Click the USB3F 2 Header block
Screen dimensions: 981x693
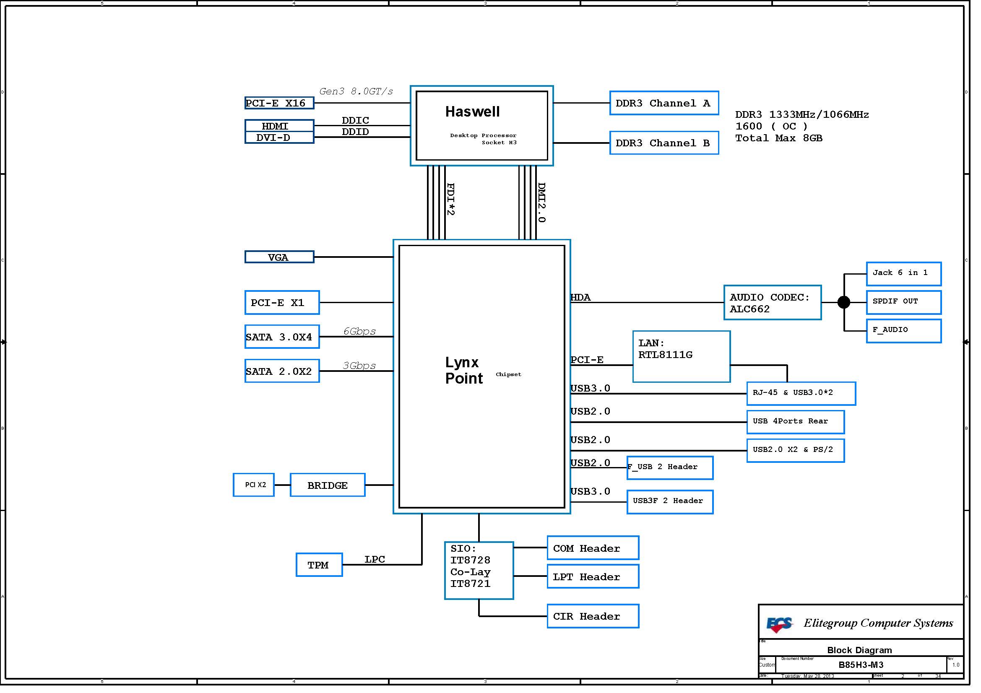(670, 502)
